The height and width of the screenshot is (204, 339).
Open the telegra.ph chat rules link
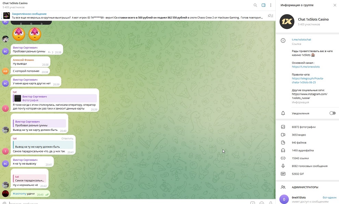tap(307, 80)
